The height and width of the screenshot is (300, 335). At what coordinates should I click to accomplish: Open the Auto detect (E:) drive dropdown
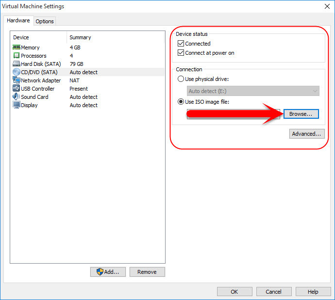[x=253, y=91]
